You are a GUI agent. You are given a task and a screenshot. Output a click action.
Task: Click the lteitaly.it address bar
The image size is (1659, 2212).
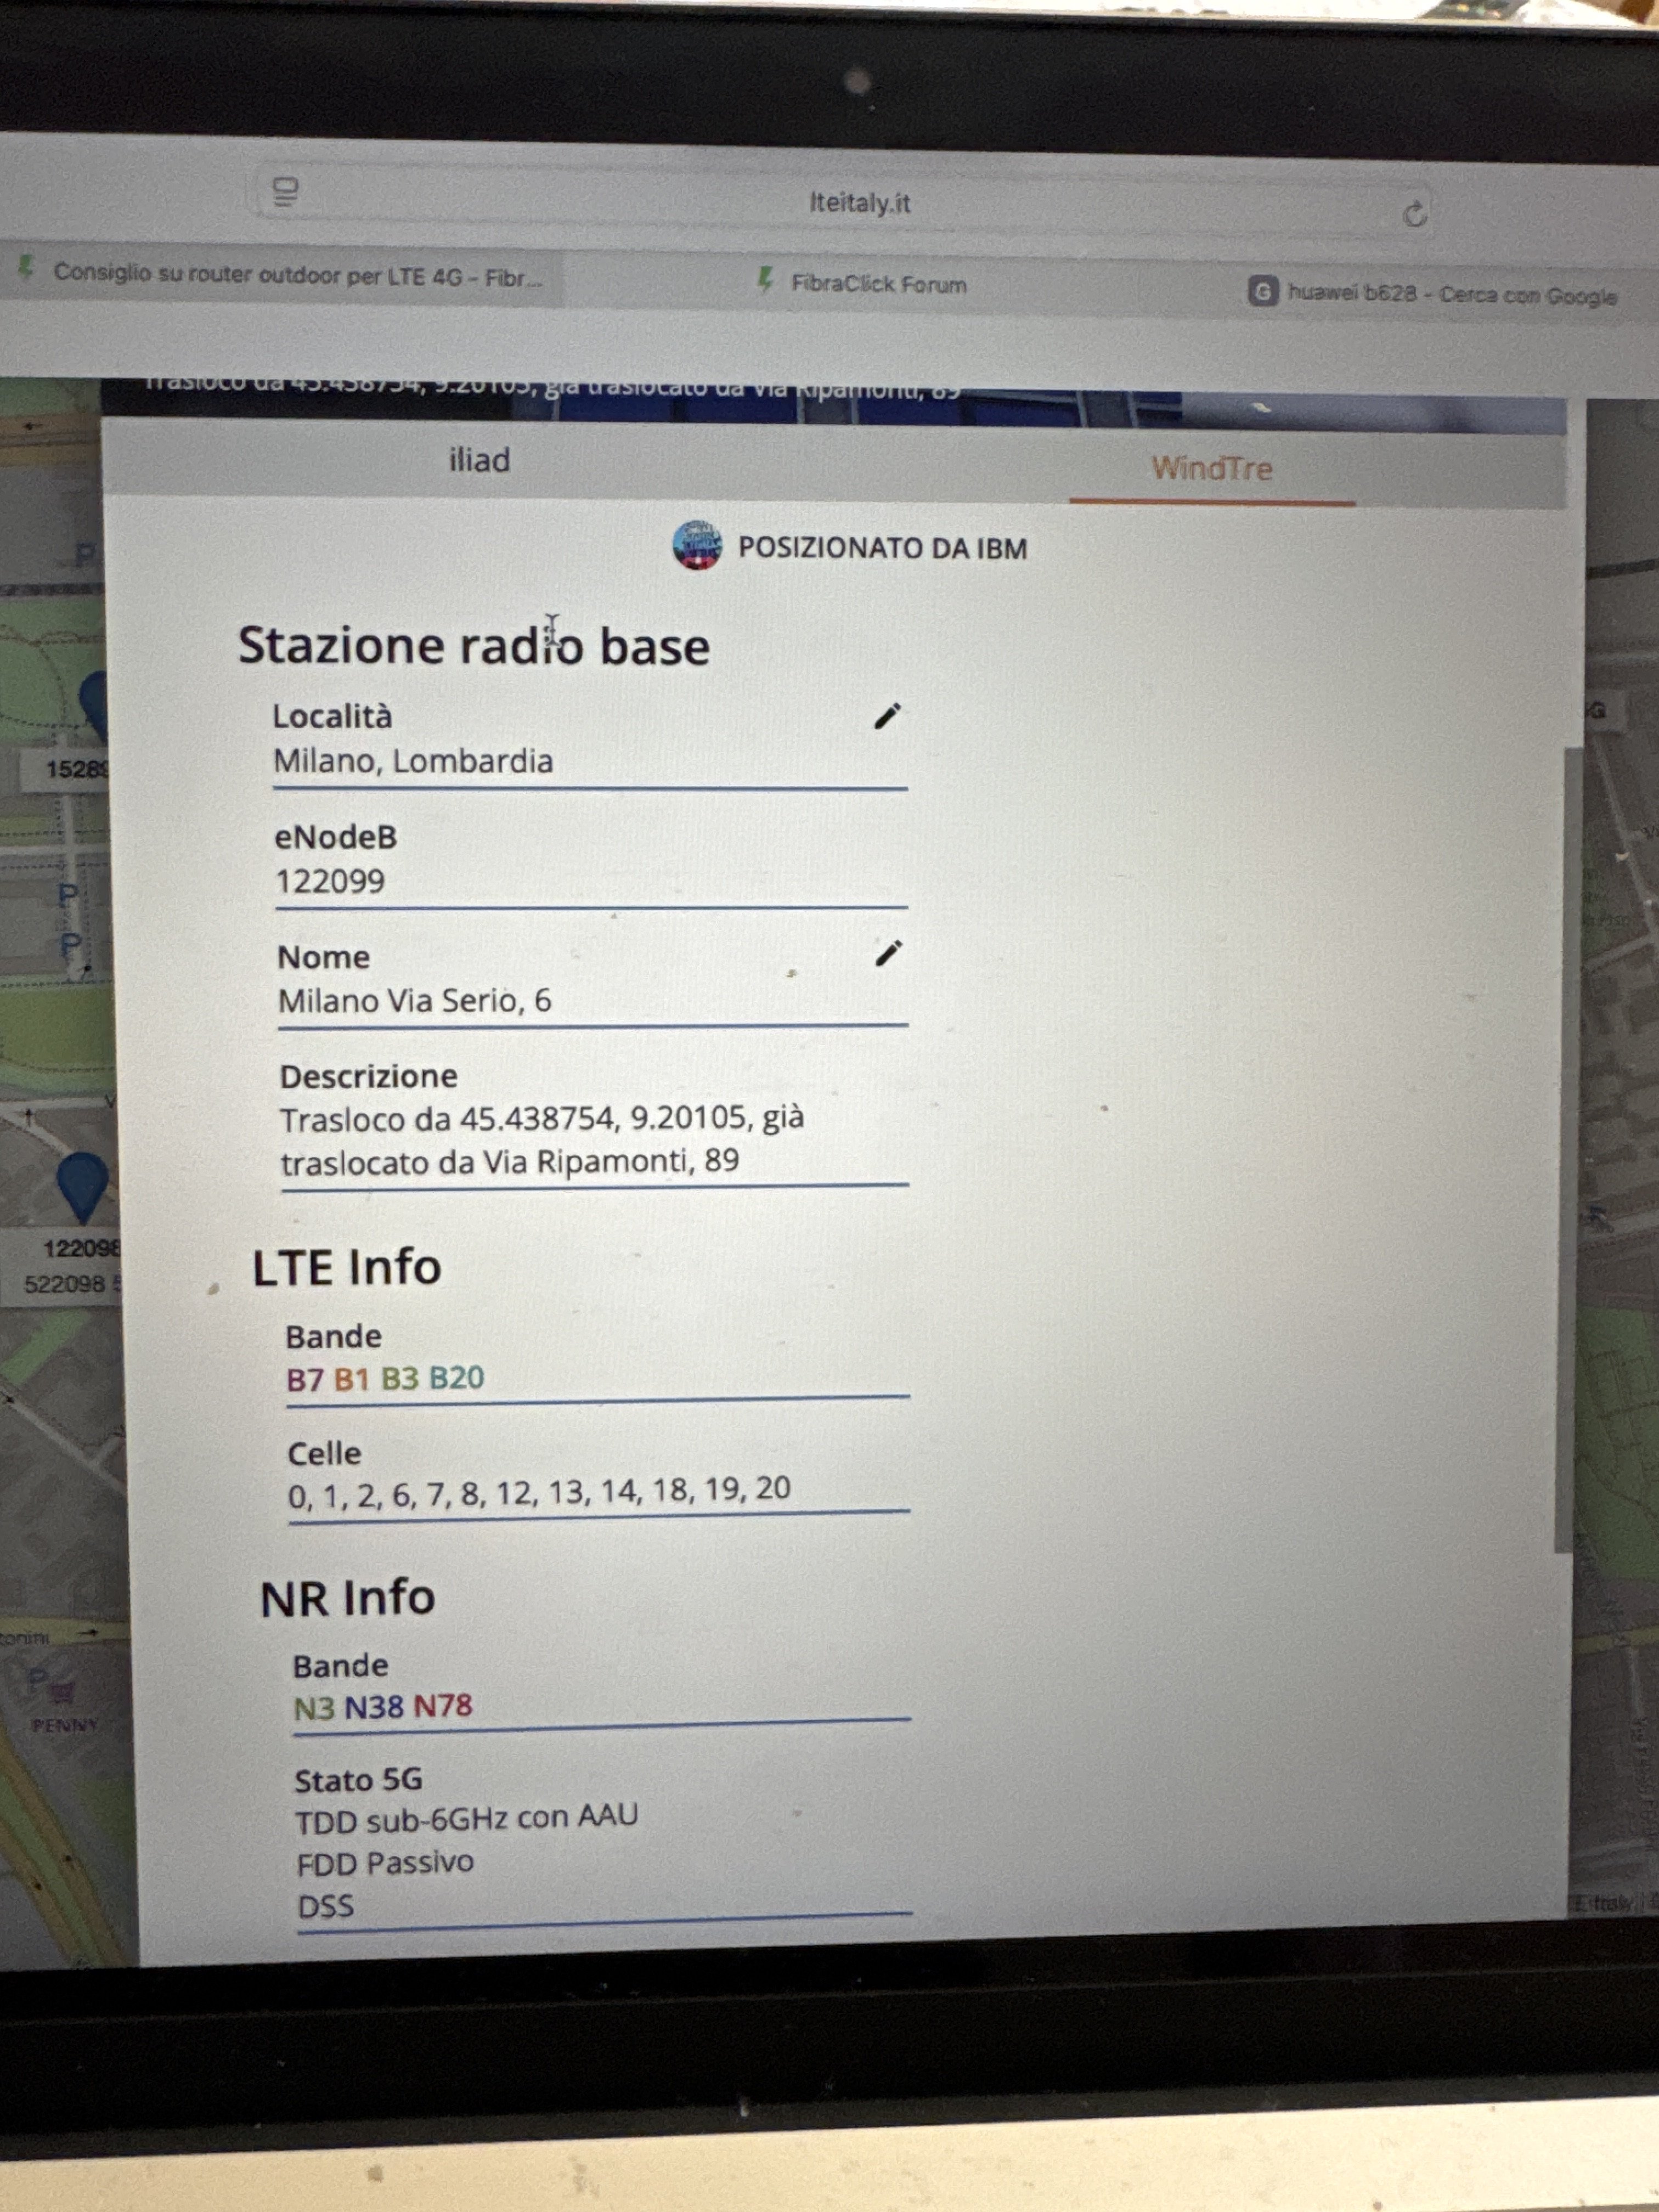point(858,204)
